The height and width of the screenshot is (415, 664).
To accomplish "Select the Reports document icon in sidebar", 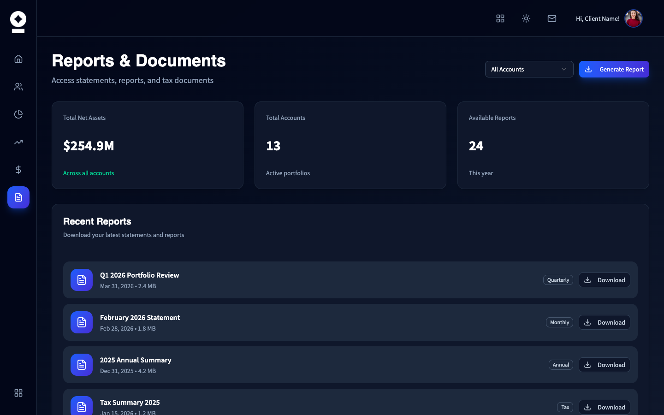I will (x=18, y=197).
